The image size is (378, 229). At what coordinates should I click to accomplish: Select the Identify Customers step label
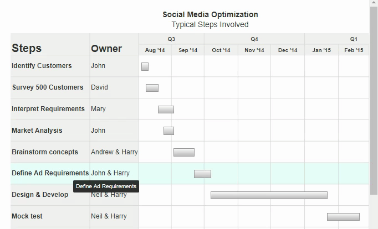42,66
